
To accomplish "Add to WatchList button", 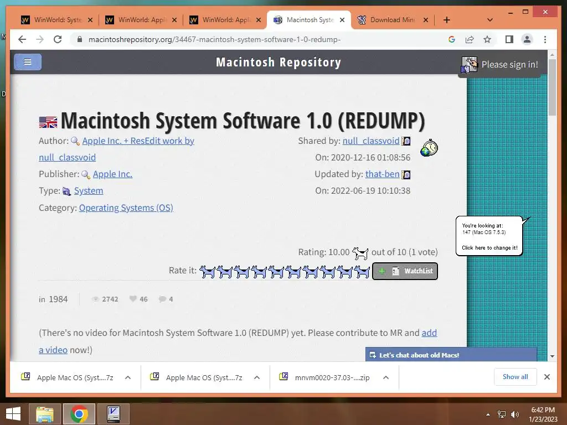I will coord(405,271).
